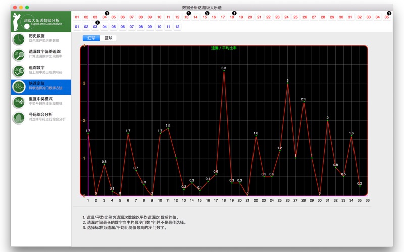Select 快速定位 sidebar entry
404x252 pixels.
coord(41,87)
